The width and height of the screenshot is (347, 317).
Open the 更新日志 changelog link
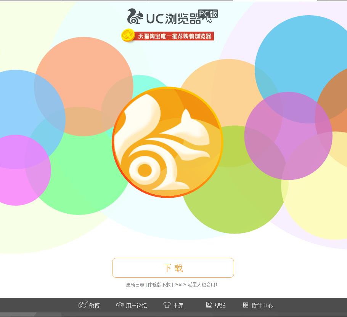click(x=135, y=285)
